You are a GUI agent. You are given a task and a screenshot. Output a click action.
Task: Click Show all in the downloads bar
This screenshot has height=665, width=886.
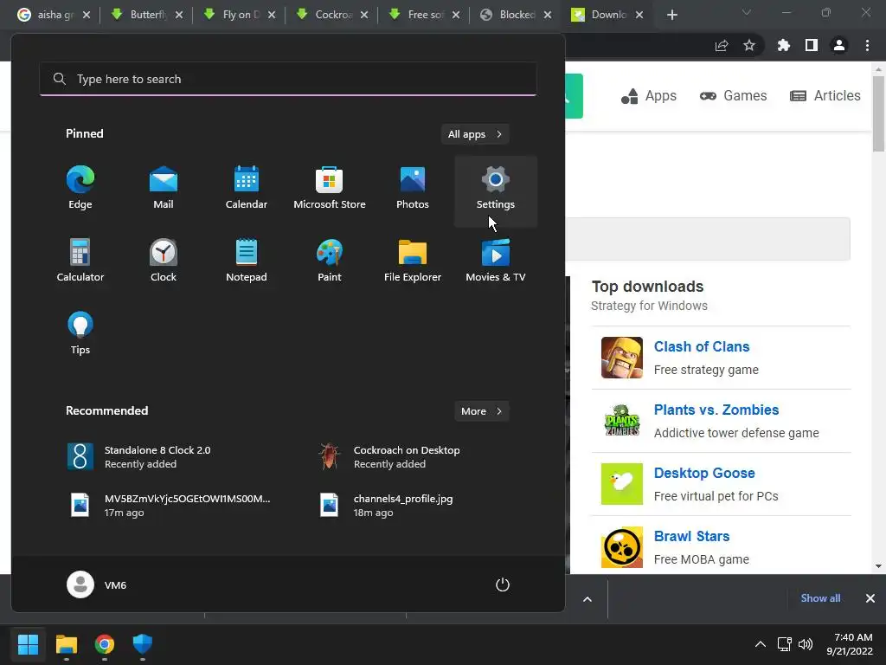(x=820, y=598)
